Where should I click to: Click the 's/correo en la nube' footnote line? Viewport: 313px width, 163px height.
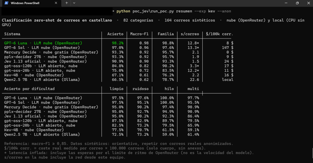click(65, 157)
